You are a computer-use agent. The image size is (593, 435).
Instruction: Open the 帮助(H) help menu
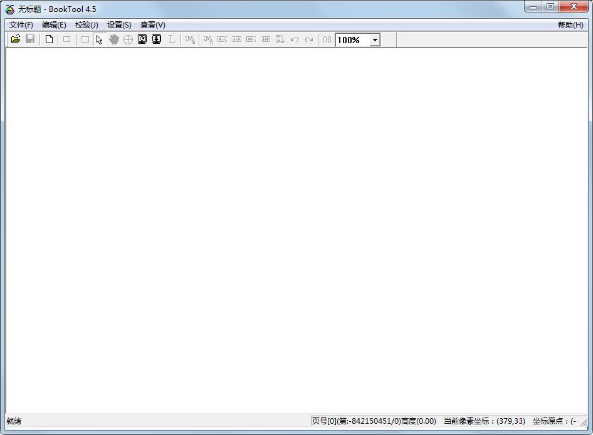(x=570, y=25)
